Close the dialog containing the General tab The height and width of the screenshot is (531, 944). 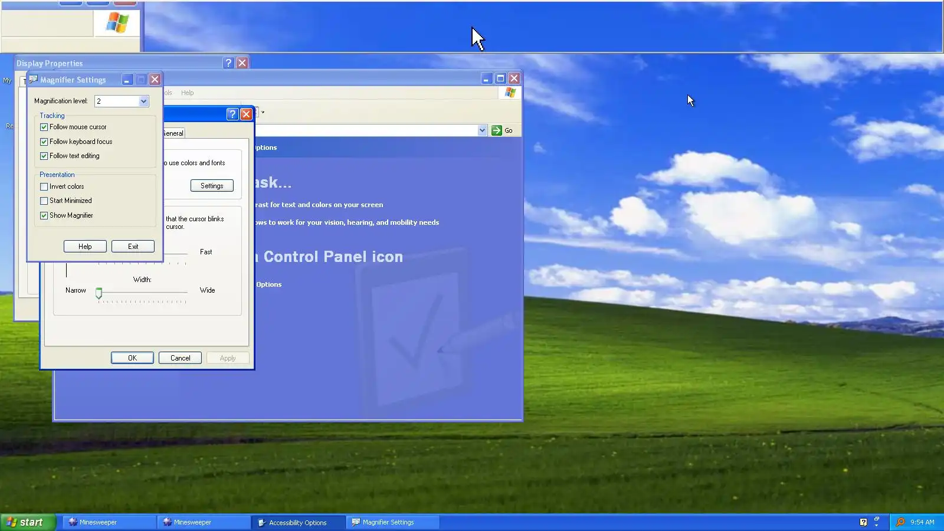[x=247, y=114]
